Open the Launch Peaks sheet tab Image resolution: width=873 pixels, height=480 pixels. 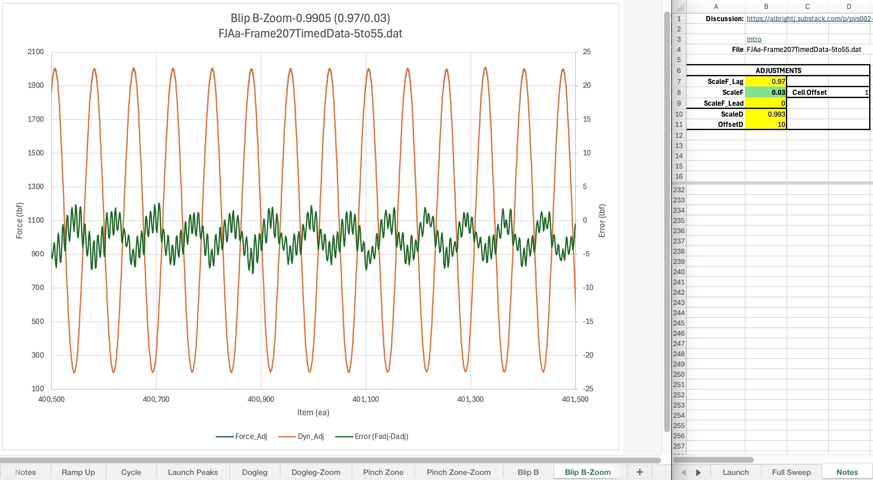point(193,472)
